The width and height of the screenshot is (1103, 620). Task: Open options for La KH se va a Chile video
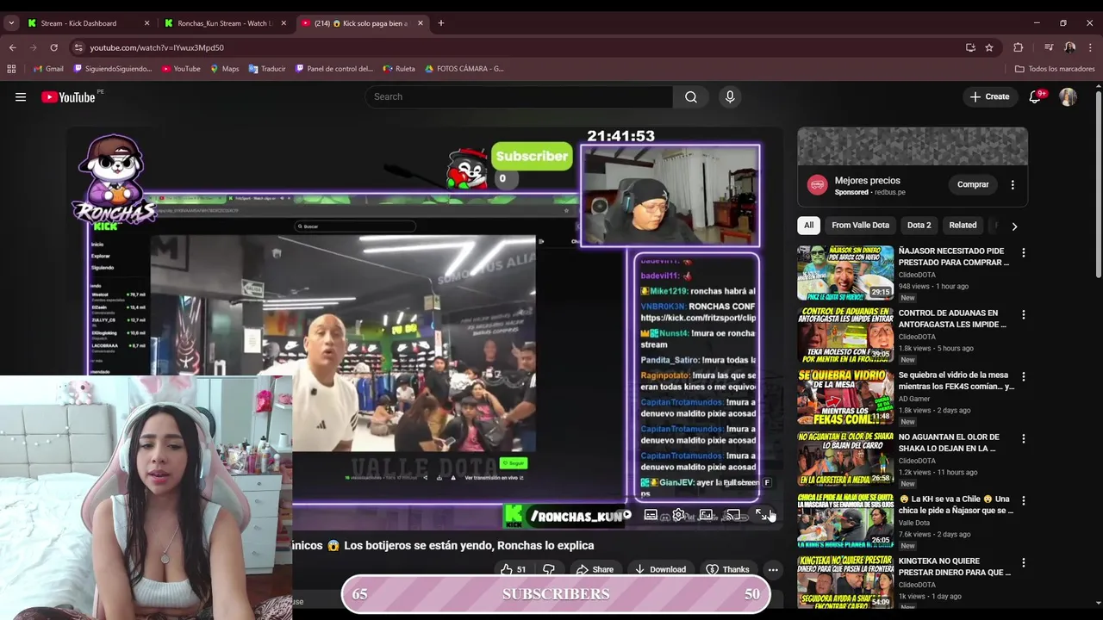tap(1023, 500)
